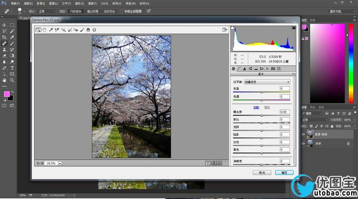
Task: Select the Eraser tool in Photoshop toolbox
Action: 4,56
